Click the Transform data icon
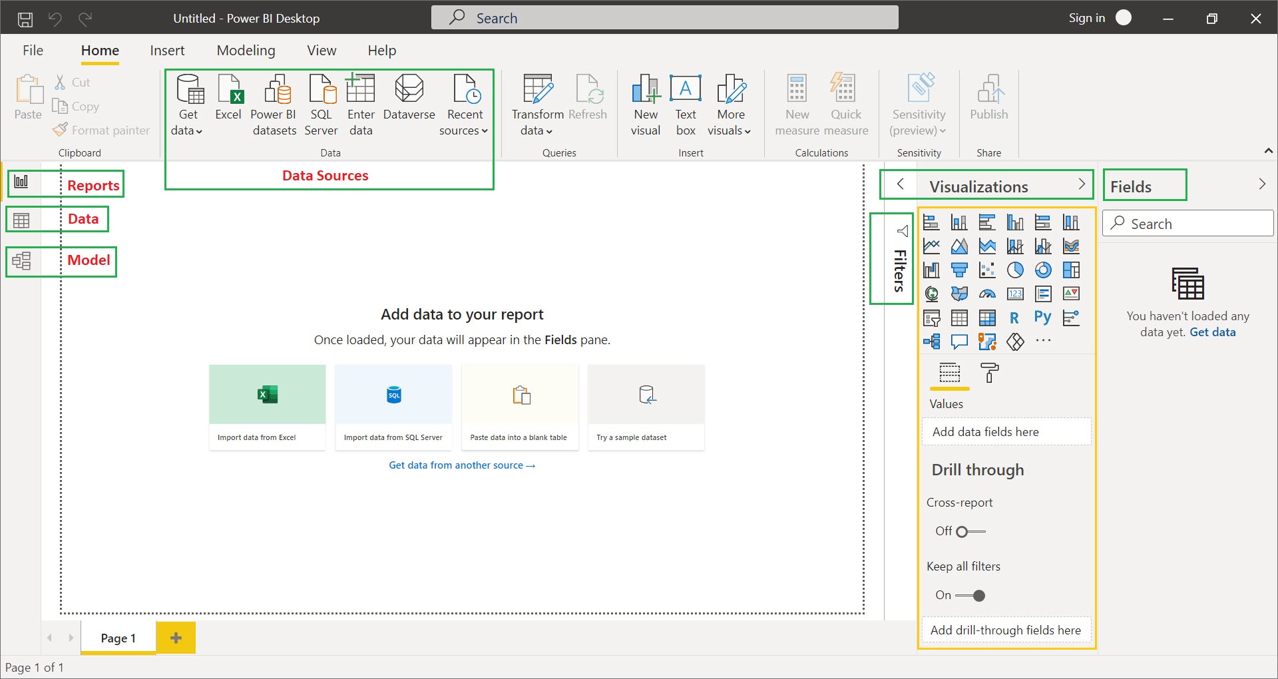 (537, 90)
